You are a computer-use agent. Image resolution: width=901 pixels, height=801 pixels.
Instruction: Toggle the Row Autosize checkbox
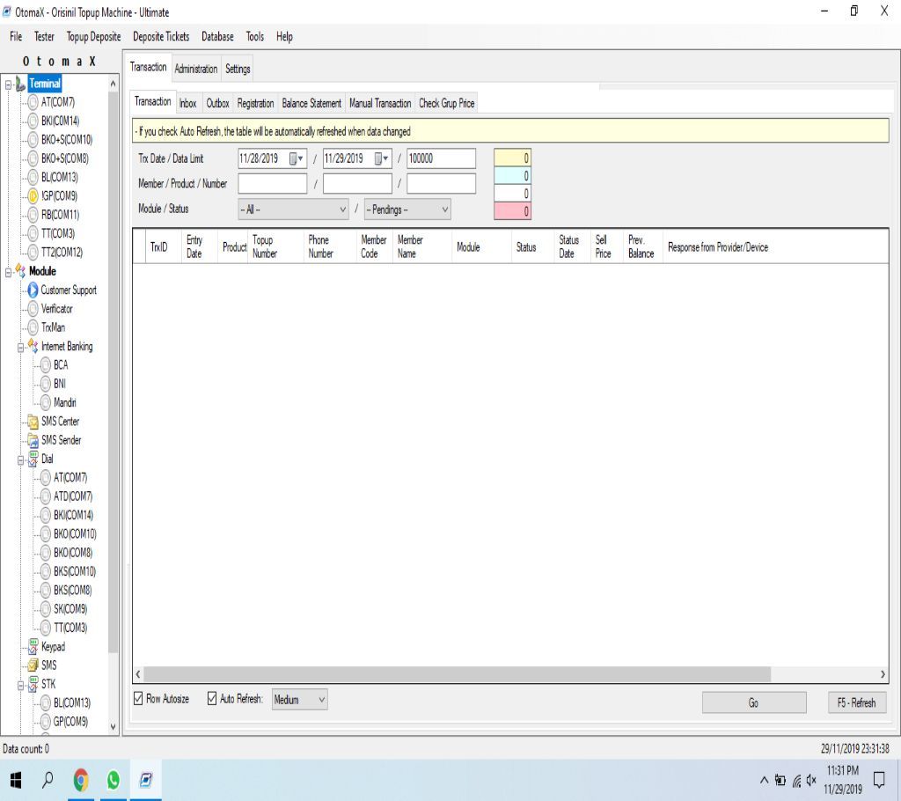pyautogui.click(x=138, y=699)
